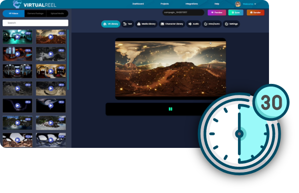Select the VR Videos tab
Screen dimensions: 299x193
pos(14,14)
